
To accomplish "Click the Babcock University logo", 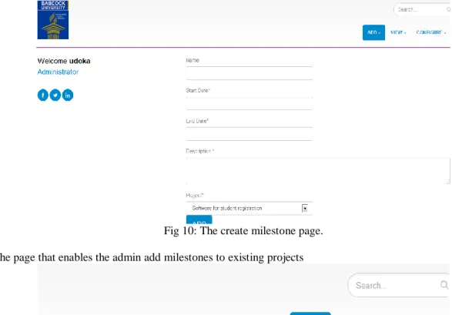I will 53,19.
